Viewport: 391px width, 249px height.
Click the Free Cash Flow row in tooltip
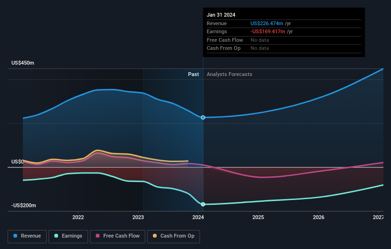pos(284,40)
